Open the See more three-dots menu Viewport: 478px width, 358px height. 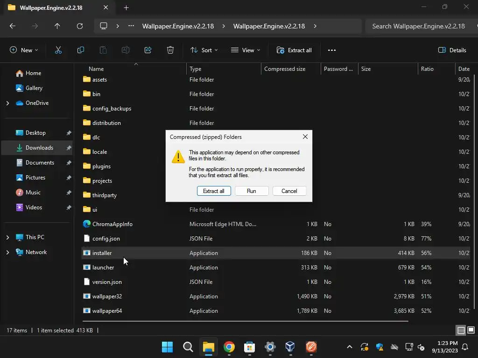(x=332, y=50)
